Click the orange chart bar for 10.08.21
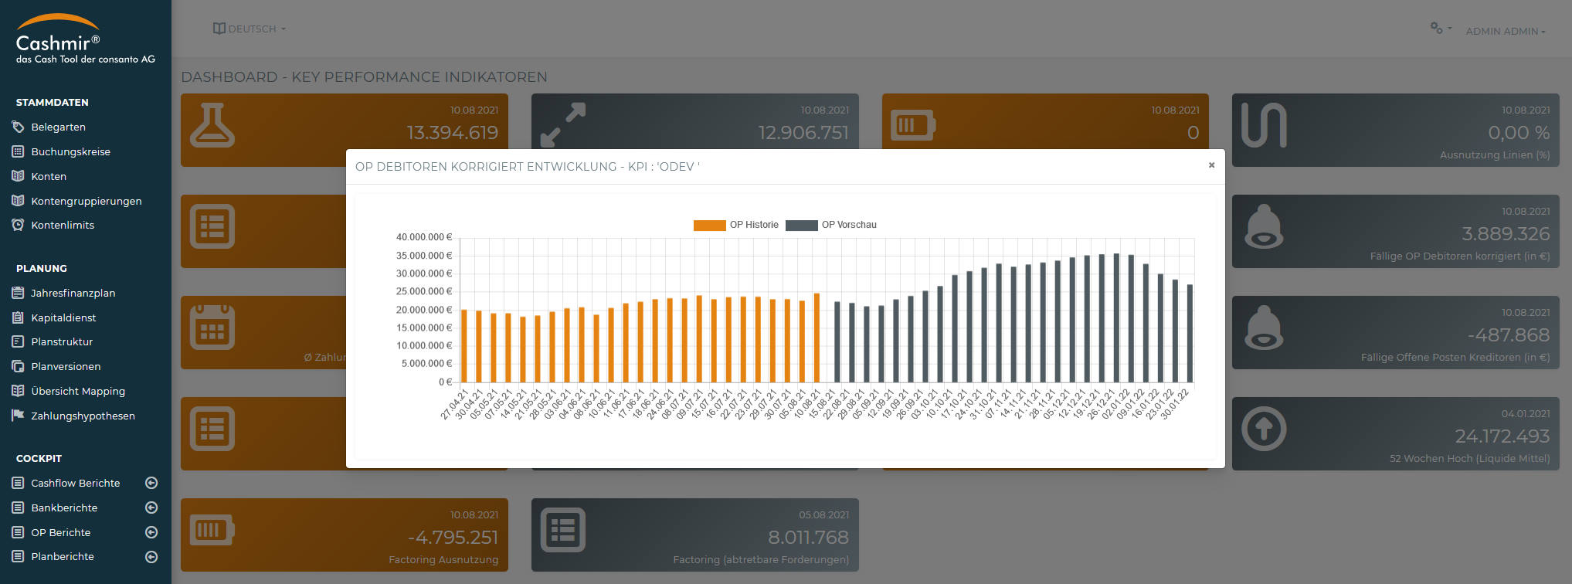 coord(817,338)
